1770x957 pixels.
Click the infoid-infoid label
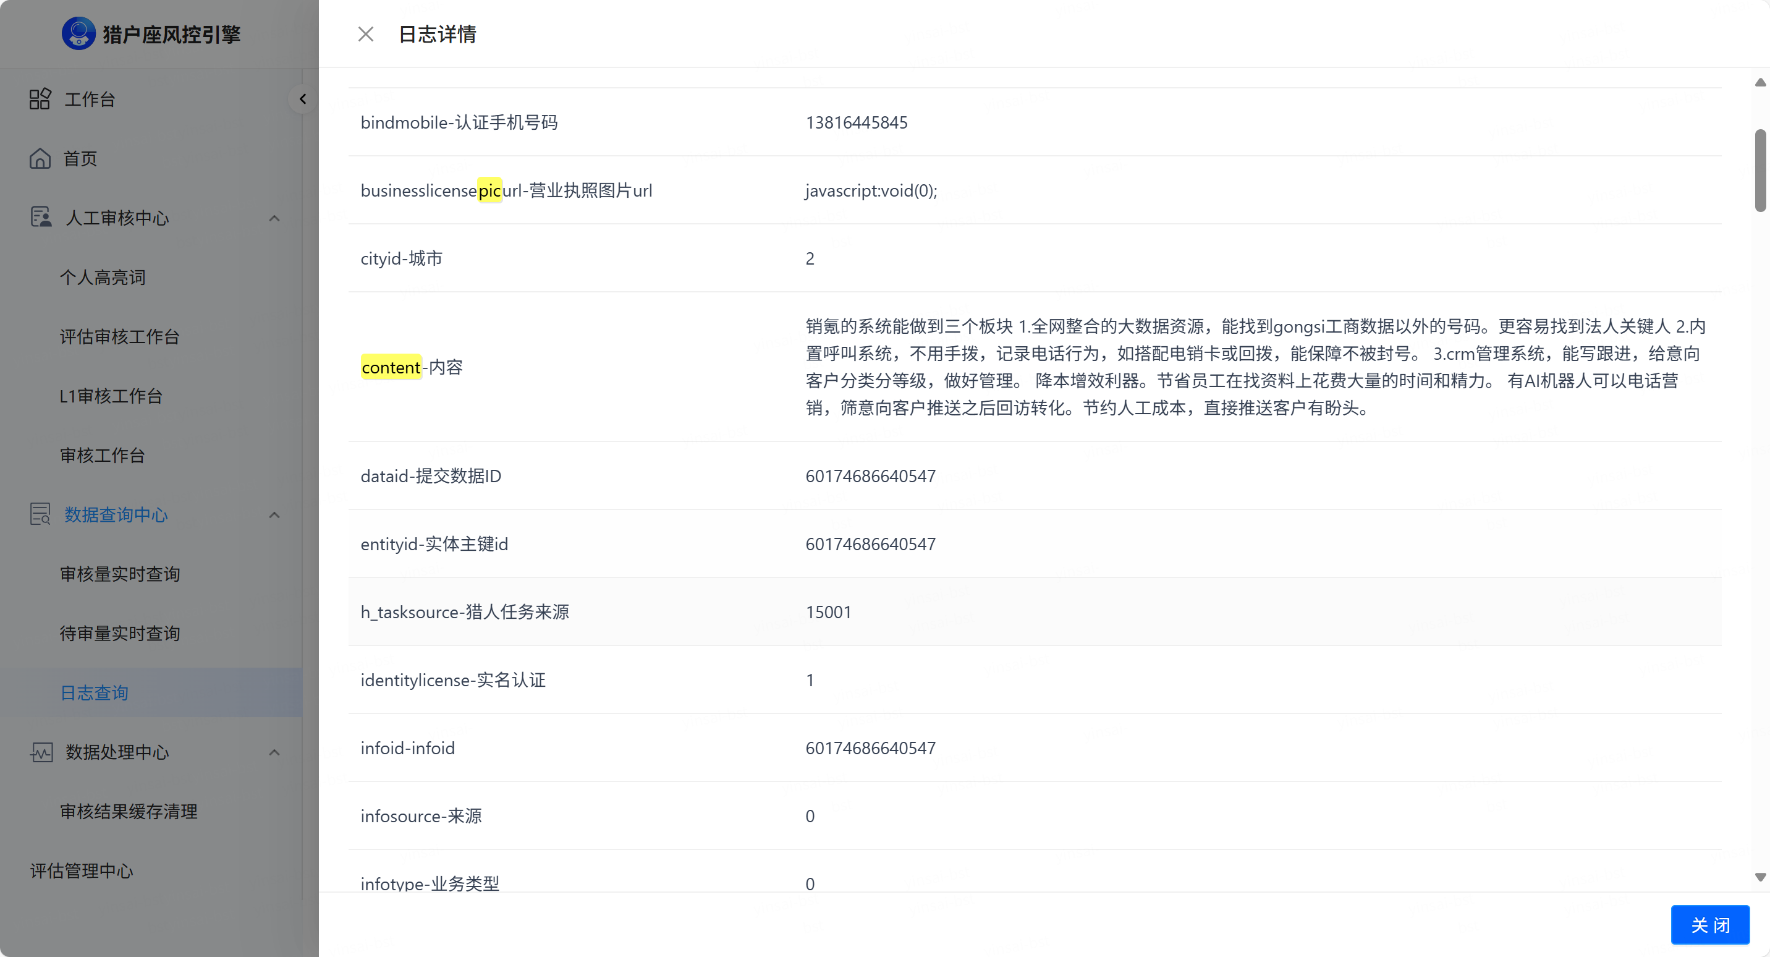(x=407, y=748)
